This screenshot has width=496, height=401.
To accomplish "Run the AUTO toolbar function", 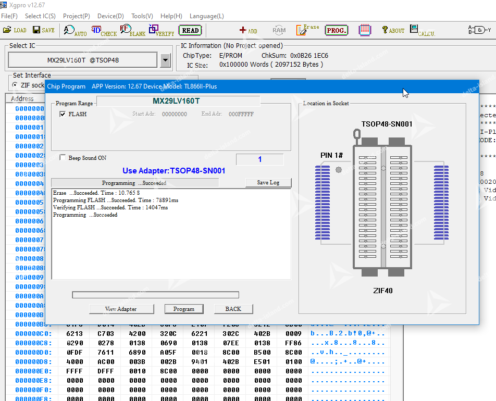I will [x=75, y=31].
